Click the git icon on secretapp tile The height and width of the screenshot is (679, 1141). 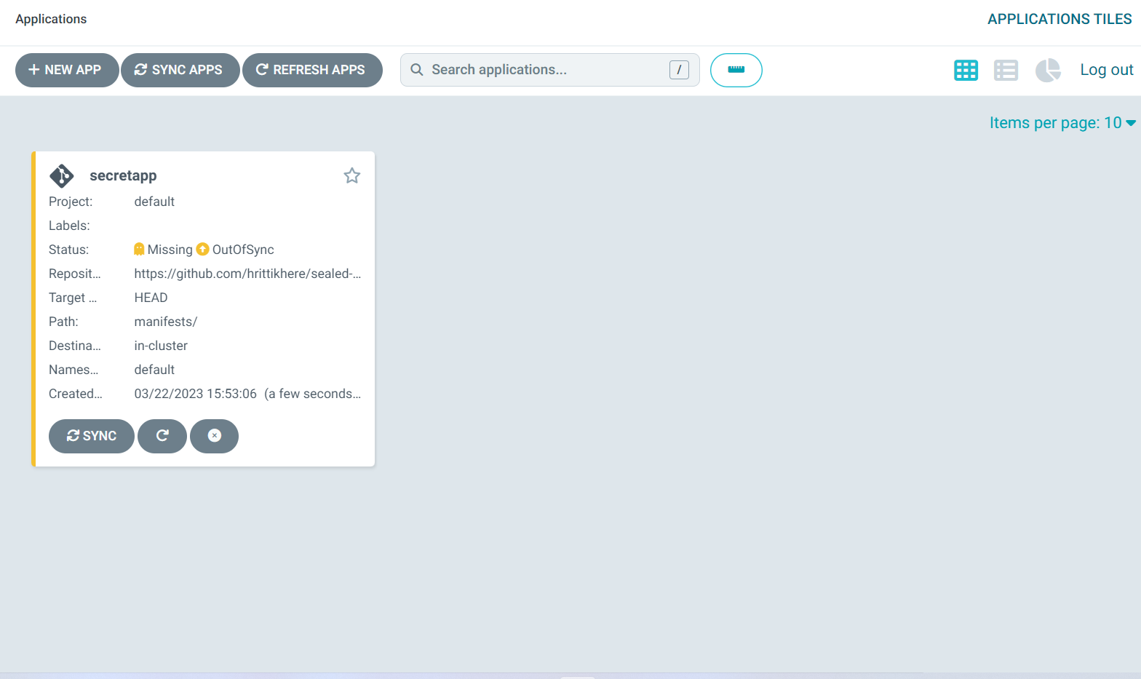pos(62,175)
